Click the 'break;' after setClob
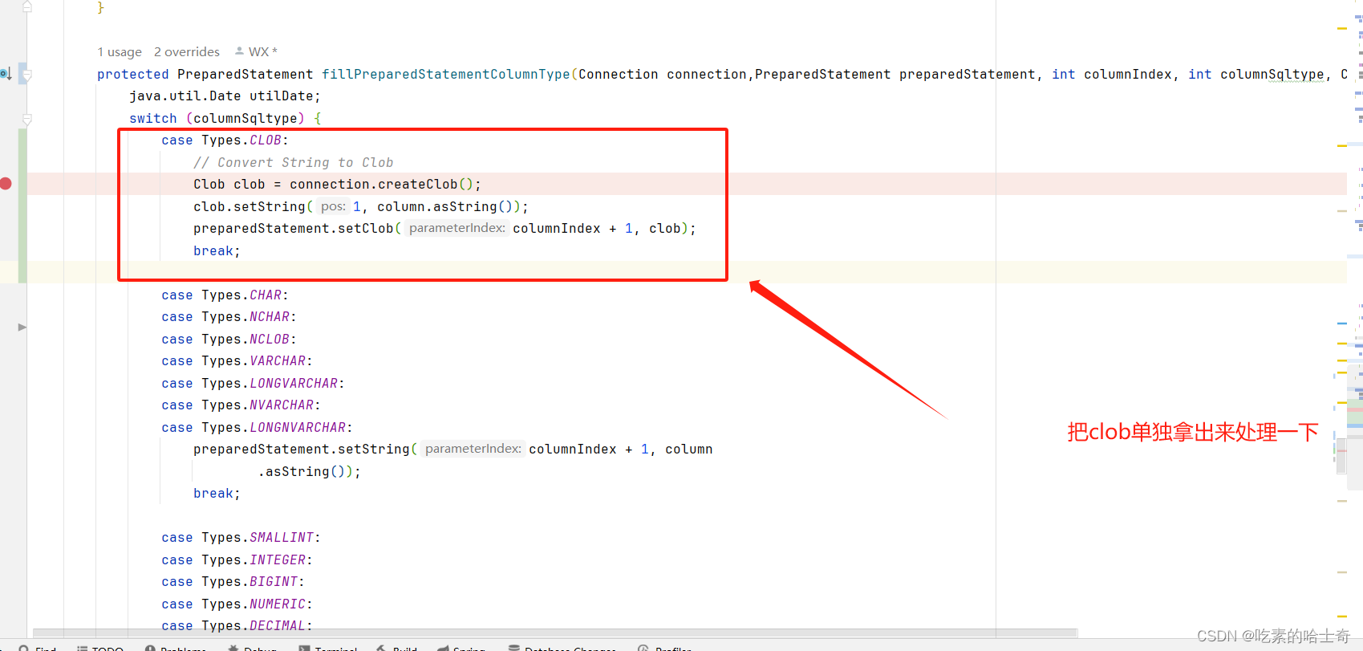 [x=217, y=251]
